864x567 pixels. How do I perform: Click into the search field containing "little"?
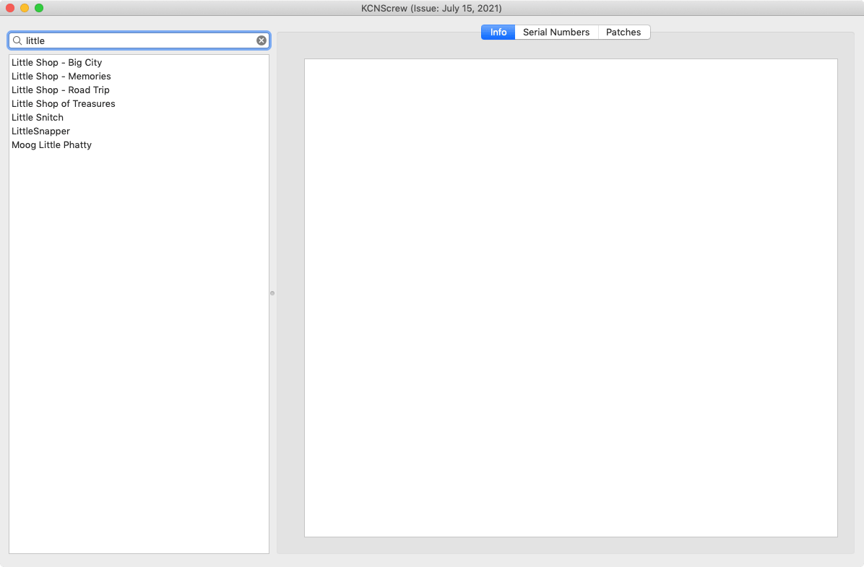[x=137, y=40]
